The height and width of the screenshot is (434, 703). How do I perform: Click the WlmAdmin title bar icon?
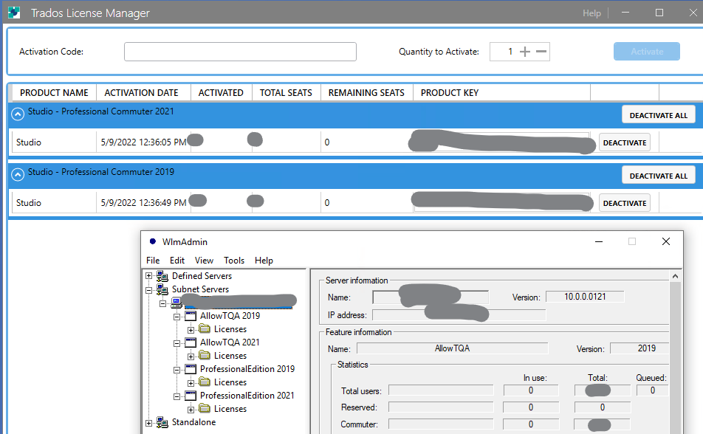coord(152,241)
